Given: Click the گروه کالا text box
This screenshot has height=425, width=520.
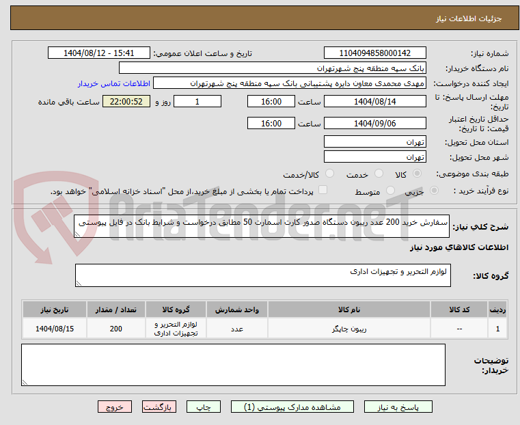Looking at the screenshot, I should pyautogui.click(x=262, y=275).
